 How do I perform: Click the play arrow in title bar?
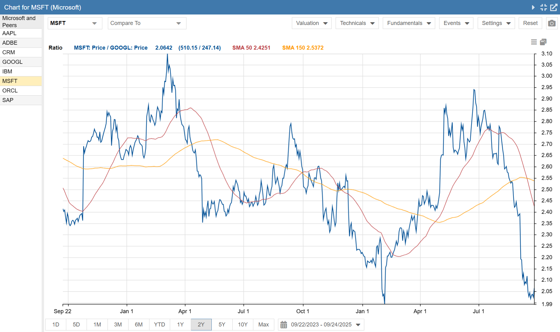(533, 7)
